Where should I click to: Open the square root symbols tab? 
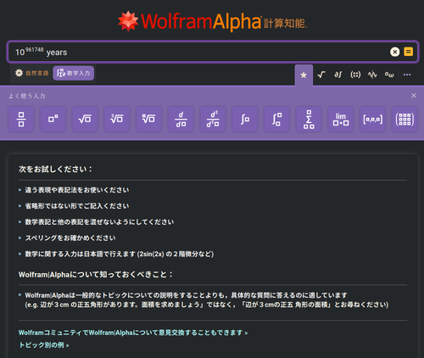pos(321,75)
